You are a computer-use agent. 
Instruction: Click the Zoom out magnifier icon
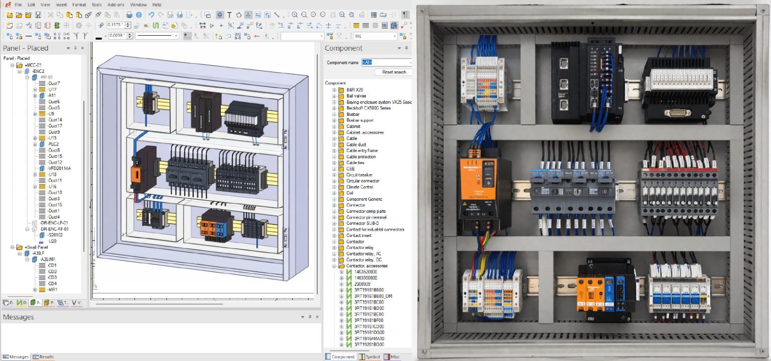[304, 15]
